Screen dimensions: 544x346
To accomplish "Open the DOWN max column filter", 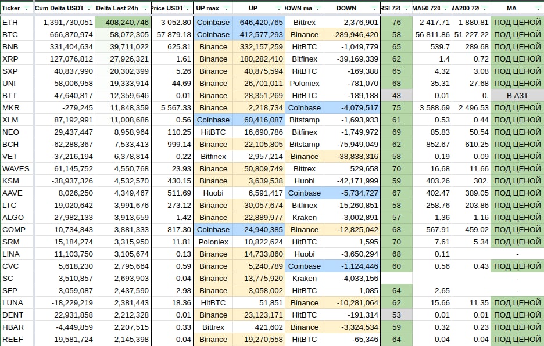I will click(x=318, y=8).
